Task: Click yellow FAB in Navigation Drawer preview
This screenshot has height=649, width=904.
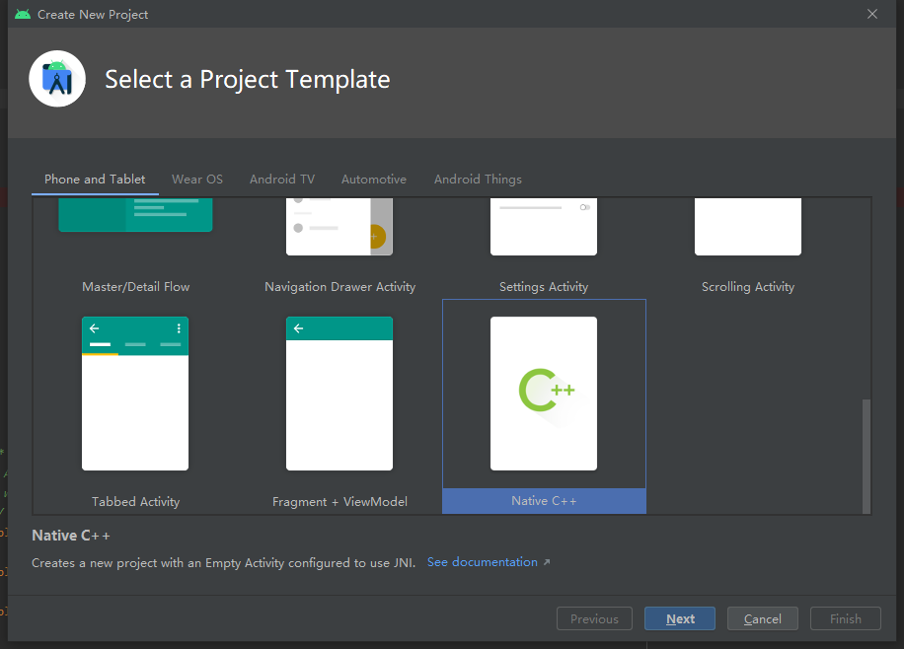Action: [x=377, y=237]
